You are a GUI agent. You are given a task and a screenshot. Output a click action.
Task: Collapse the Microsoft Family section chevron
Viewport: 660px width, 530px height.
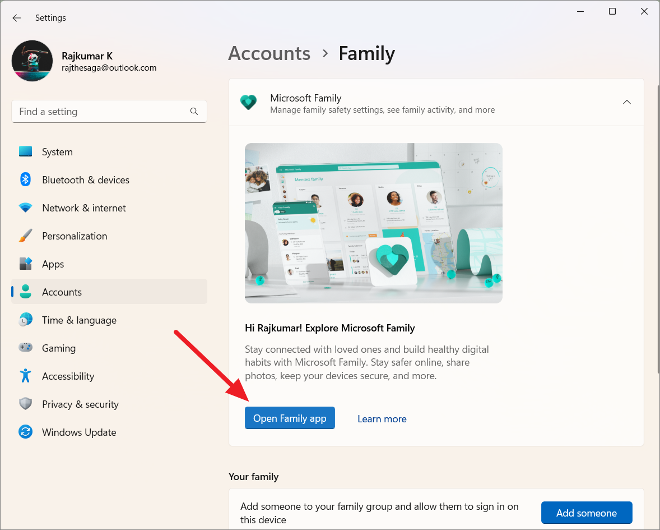click(627, 102)
